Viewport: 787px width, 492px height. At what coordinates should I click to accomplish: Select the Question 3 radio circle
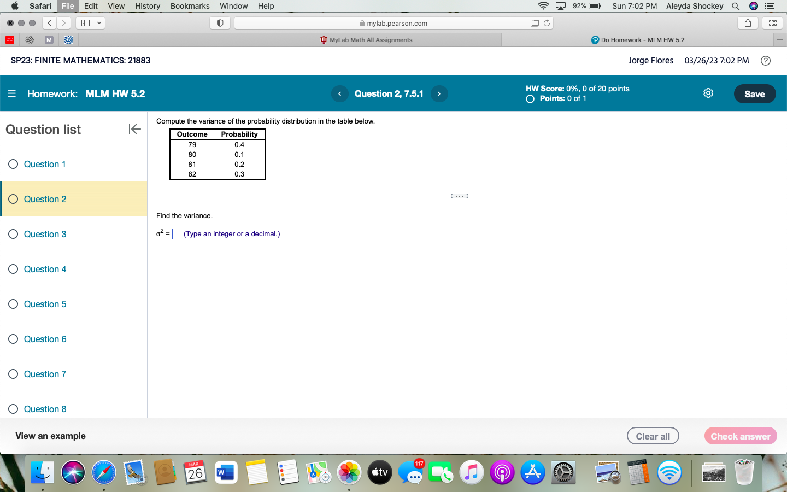[13, 234]
